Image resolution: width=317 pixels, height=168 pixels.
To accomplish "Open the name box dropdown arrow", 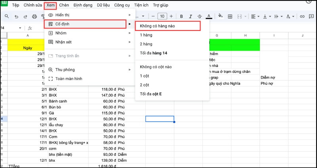I will (20, 28).
